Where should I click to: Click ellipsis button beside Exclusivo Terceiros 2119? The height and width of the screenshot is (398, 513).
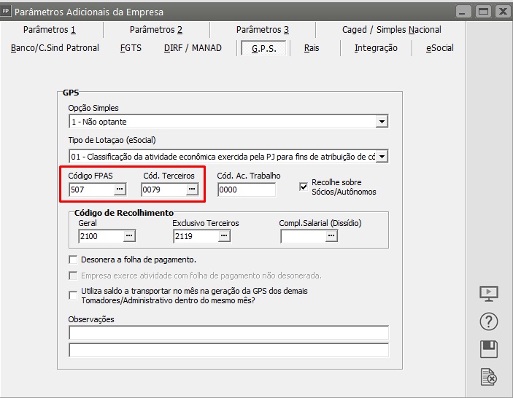223,236
